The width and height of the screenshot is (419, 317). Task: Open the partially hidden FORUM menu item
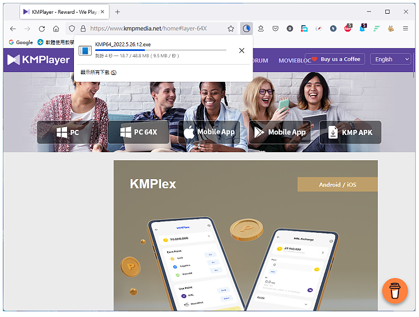[x=260, y=61]
